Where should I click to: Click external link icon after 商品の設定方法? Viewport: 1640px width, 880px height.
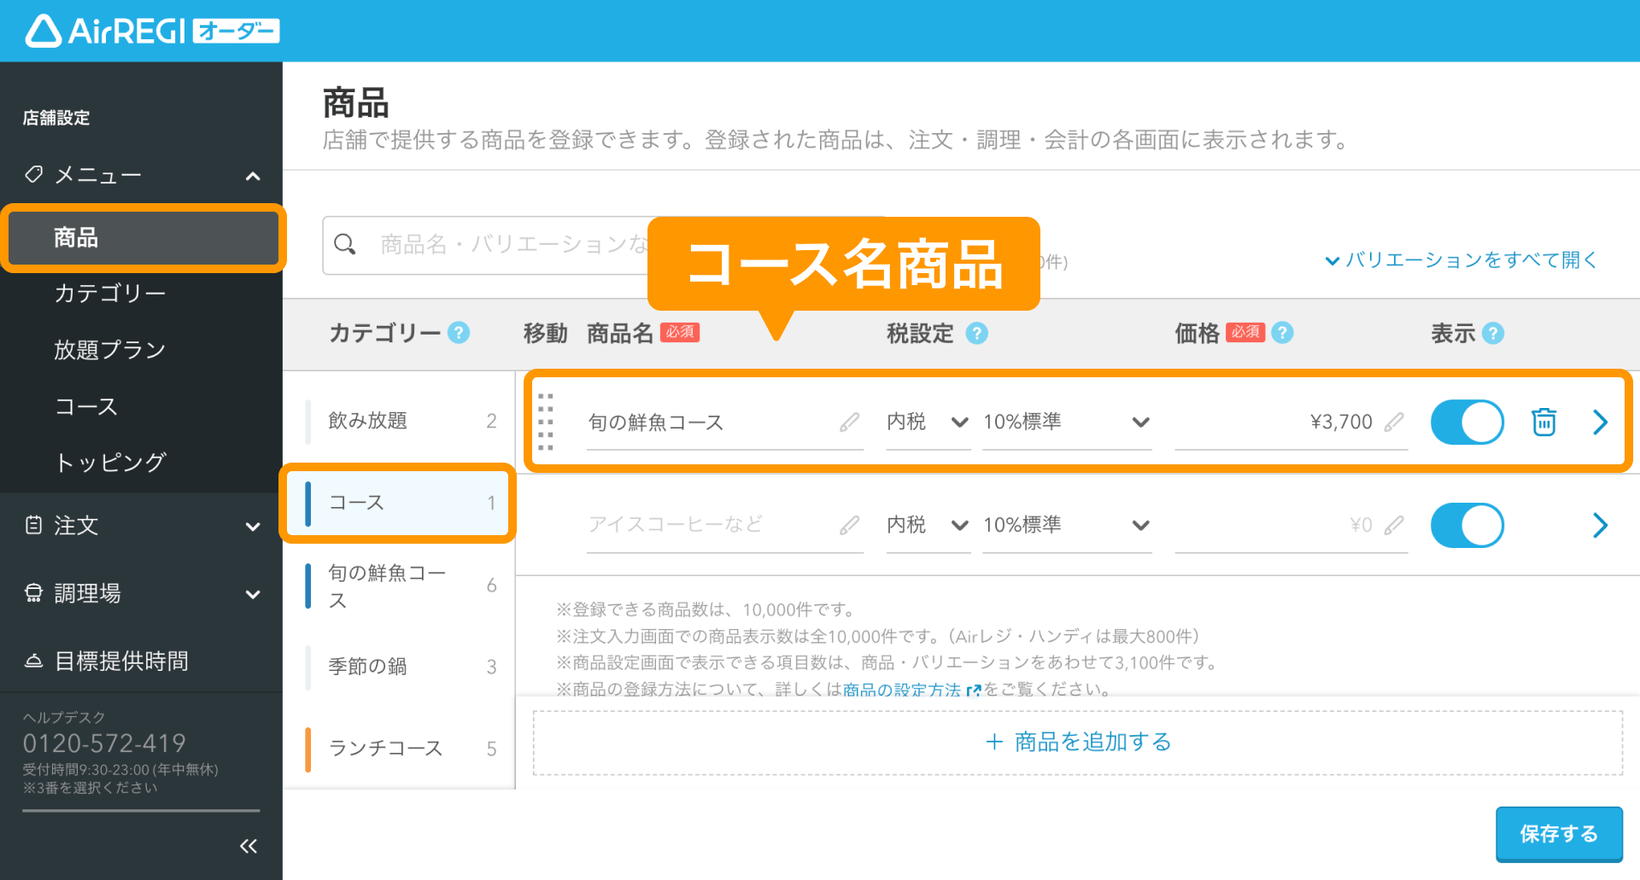coord(973,690)
